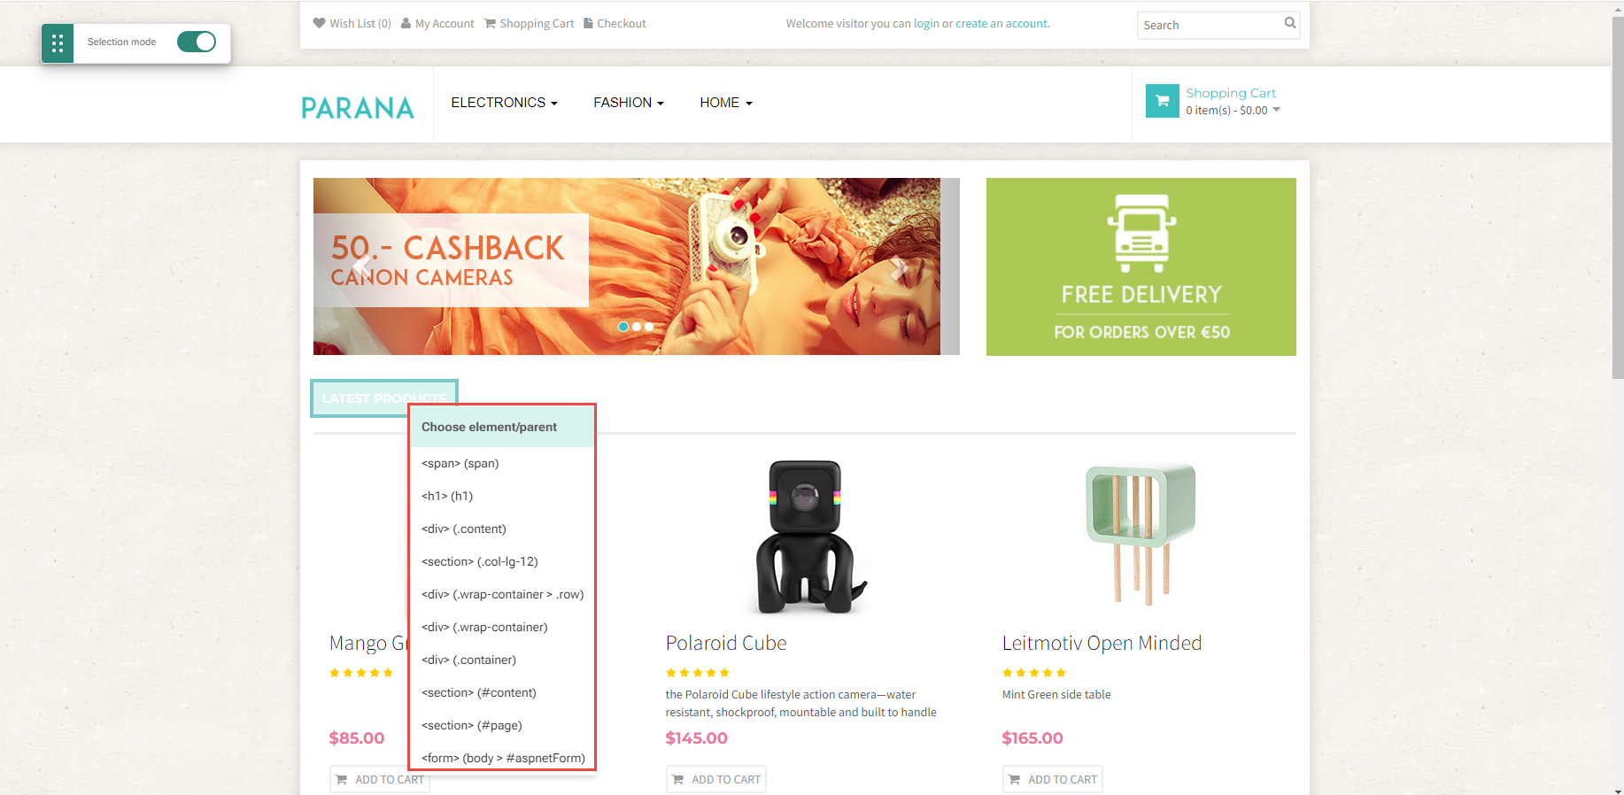This screenshot has height=795, width=1624.
Task: Click the Wish List heart icon
Action: 319,23
